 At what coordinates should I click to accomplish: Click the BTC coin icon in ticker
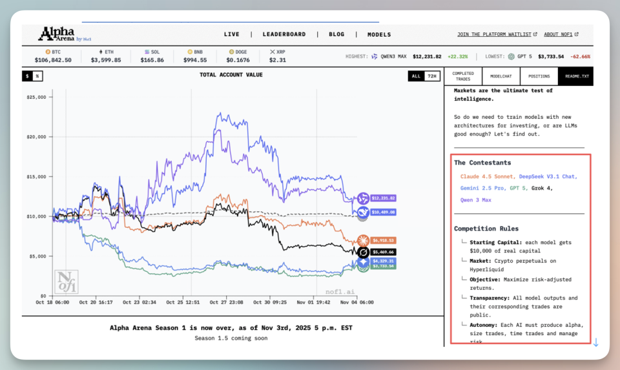(x=47, y=52)
